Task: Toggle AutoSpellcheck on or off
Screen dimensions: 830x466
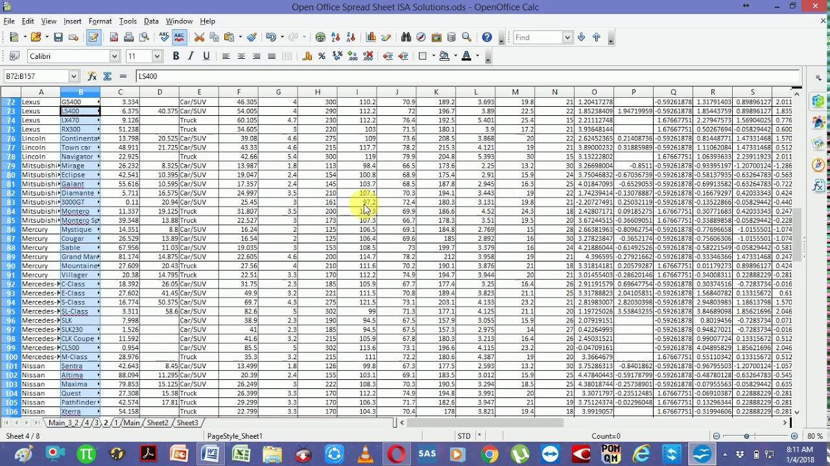Action: [x=179, y=38]
